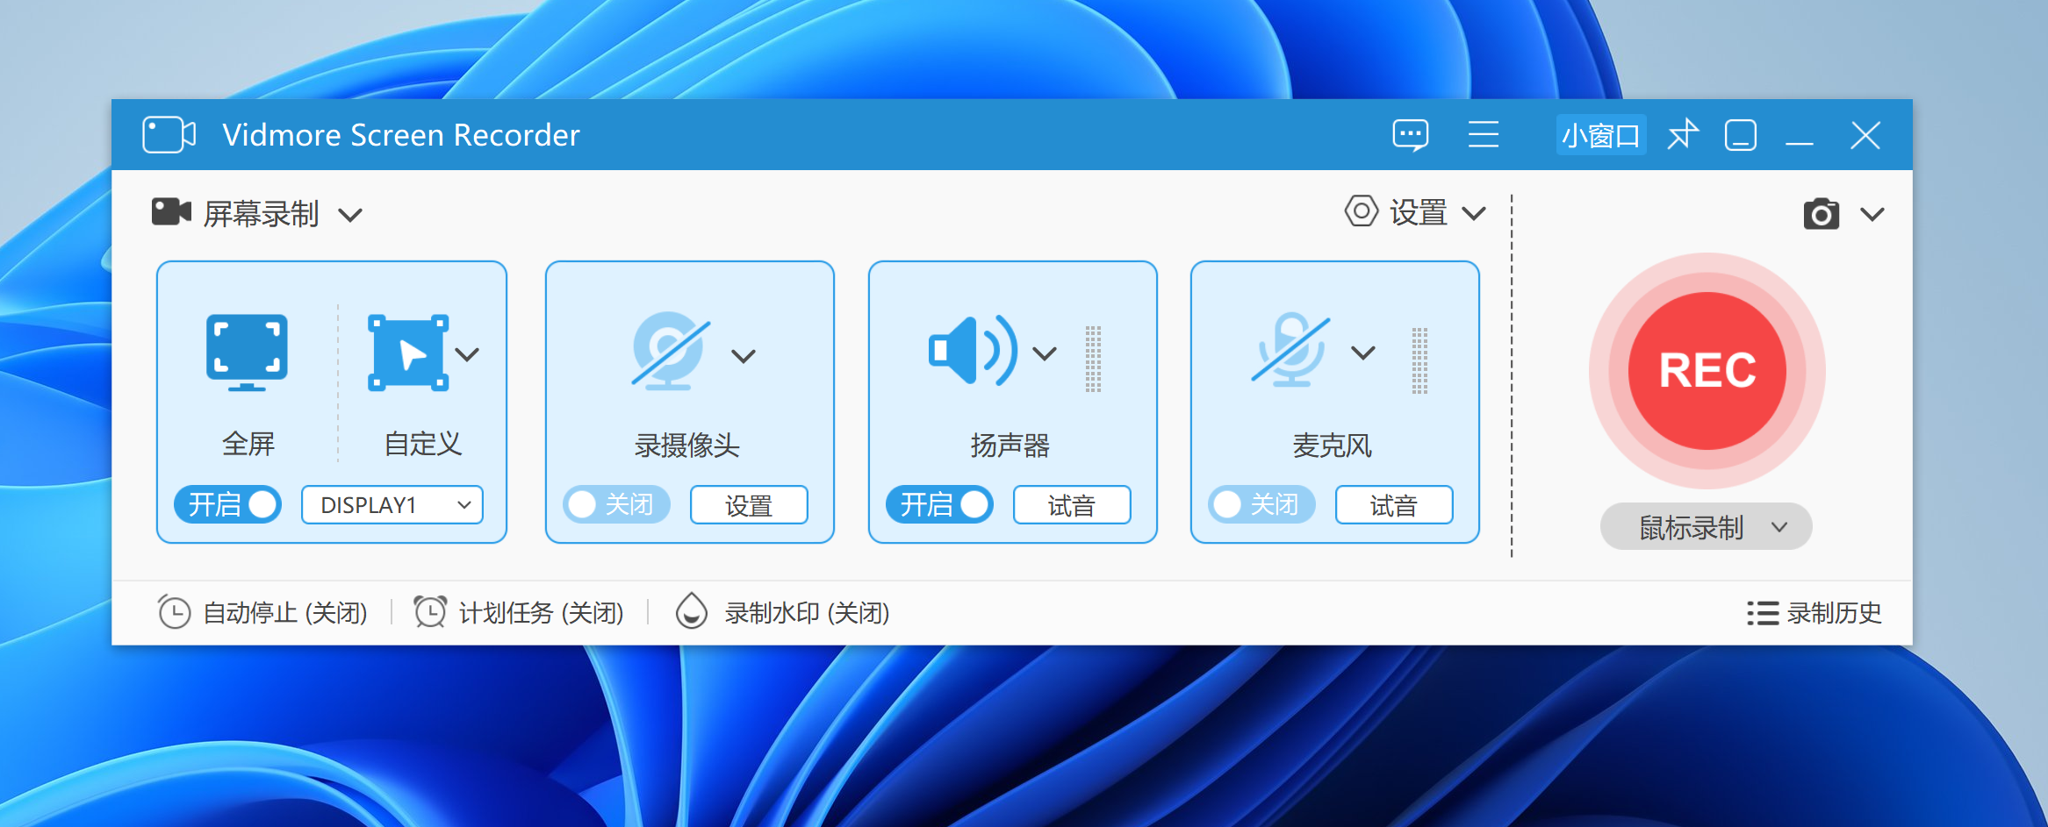This screenshot has height=827, width=2048.
Task: Click the 麦克风 microphone icon
Action: [1291, 350]
